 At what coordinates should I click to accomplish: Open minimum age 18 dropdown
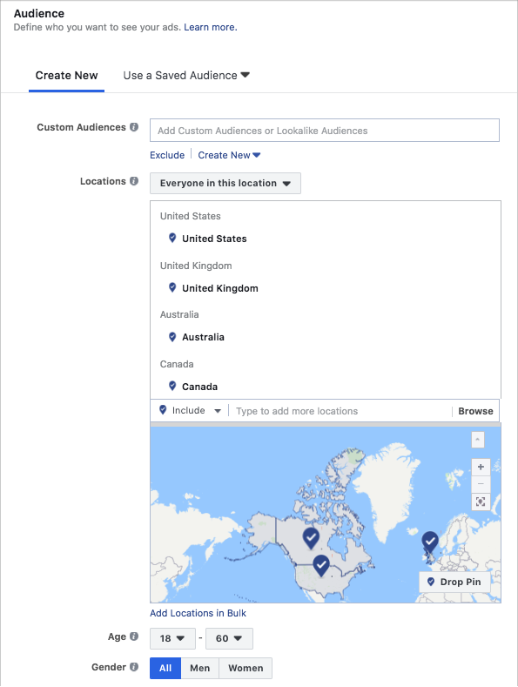172,638
